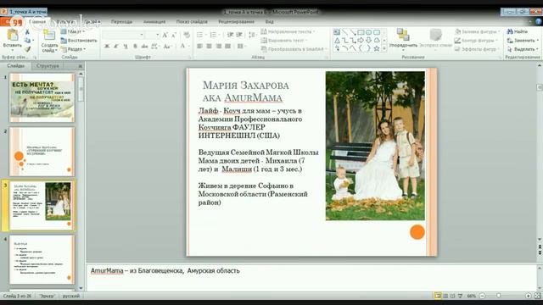Fit slide to current window icon
The height and width of the screenshot is (305, 543).
click(x=537, y=296)
